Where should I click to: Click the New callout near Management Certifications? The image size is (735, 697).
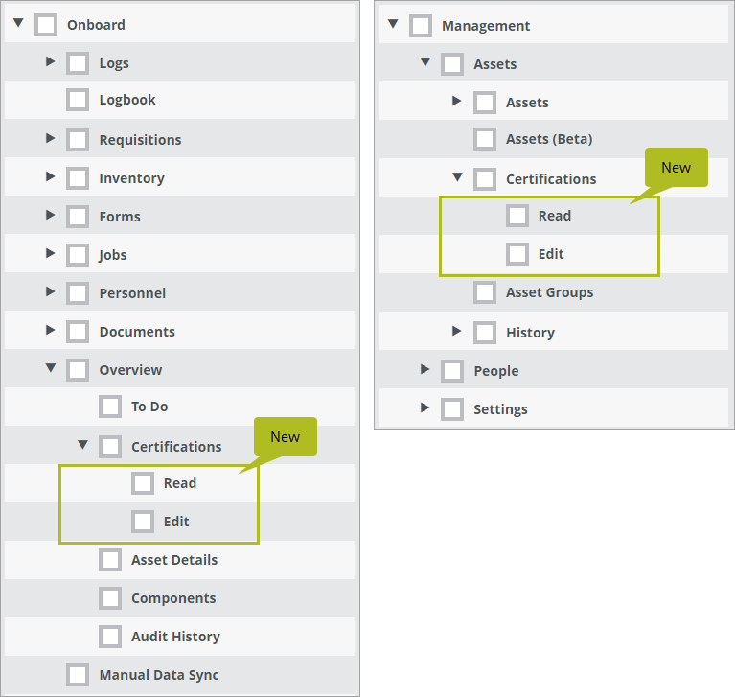point(676,168)
